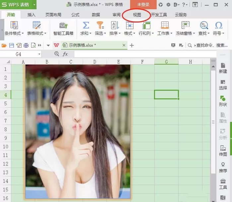Open the cell name box dropdown arrow

pyautogui.click(x=39, y=54)
